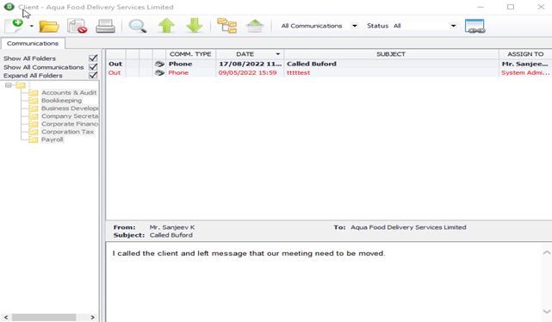Select the Payroll folder

(53, 139)
